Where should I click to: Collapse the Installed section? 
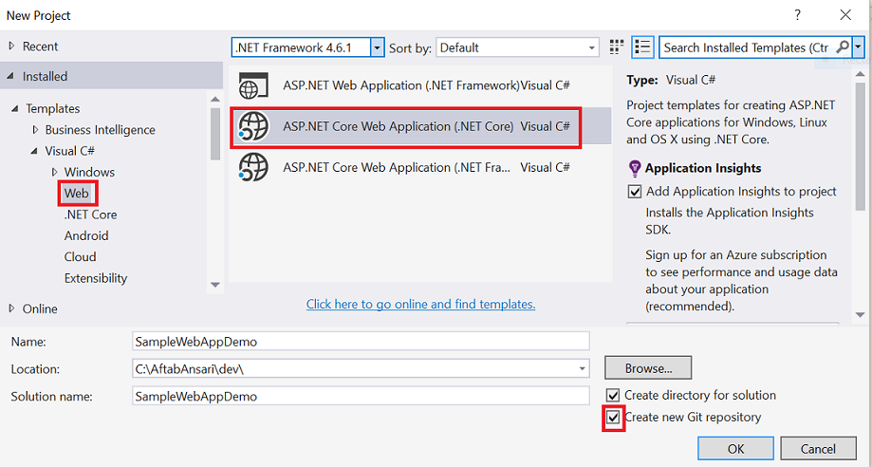[x=11, y=77]
